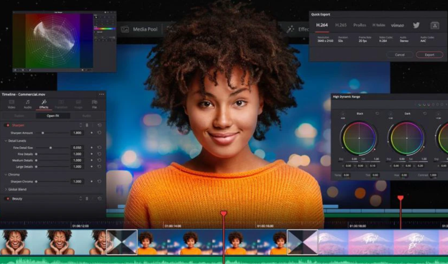This screenshot has width=448, height=264.
Task: Switch to the Audio sub-tab beside Open FX
Action: coord(87,116)
